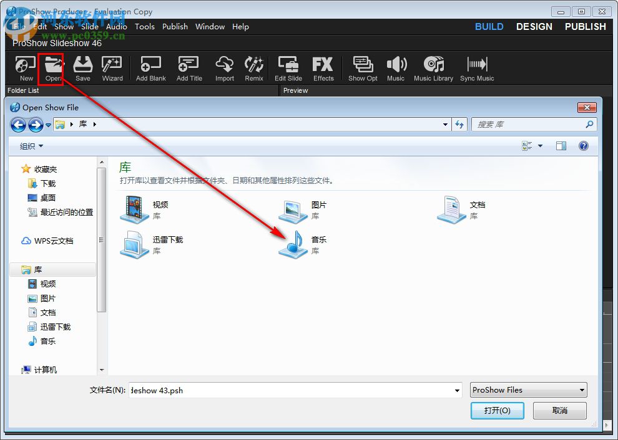Click the sidebar scrollbar down arrow
Screen dimensions: 618x440
pyautogui.click(x=101, y=370)
